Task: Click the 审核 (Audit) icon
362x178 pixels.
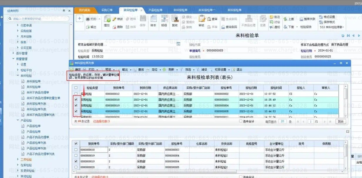Action: click(201, 21)
